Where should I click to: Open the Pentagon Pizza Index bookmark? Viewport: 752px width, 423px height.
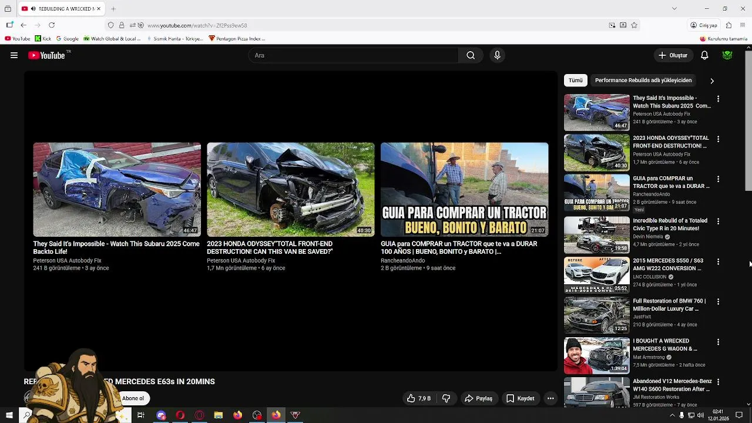[237, 39]
